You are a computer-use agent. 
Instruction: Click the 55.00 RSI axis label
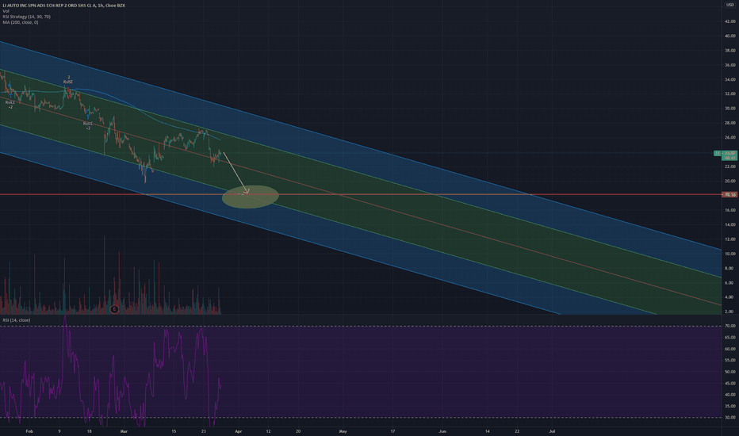731,360
